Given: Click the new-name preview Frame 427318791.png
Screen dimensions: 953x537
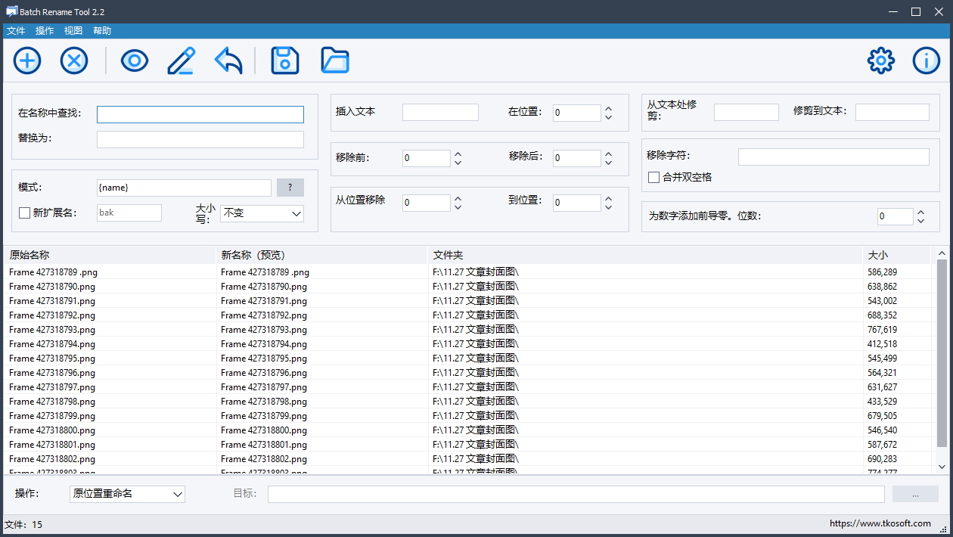Looking at the screenshot, I should (264, 301).
